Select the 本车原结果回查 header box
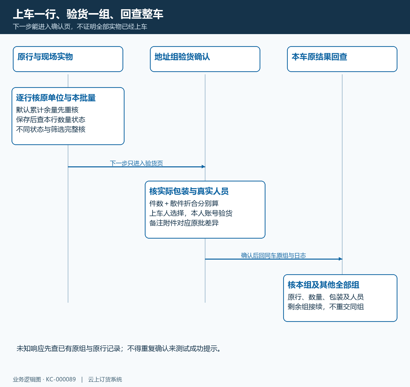 342,59
